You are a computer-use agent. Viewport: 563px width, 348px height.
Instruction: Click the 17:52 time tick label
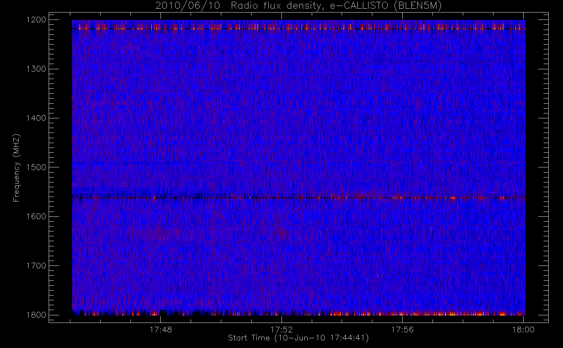click(281, 330)
